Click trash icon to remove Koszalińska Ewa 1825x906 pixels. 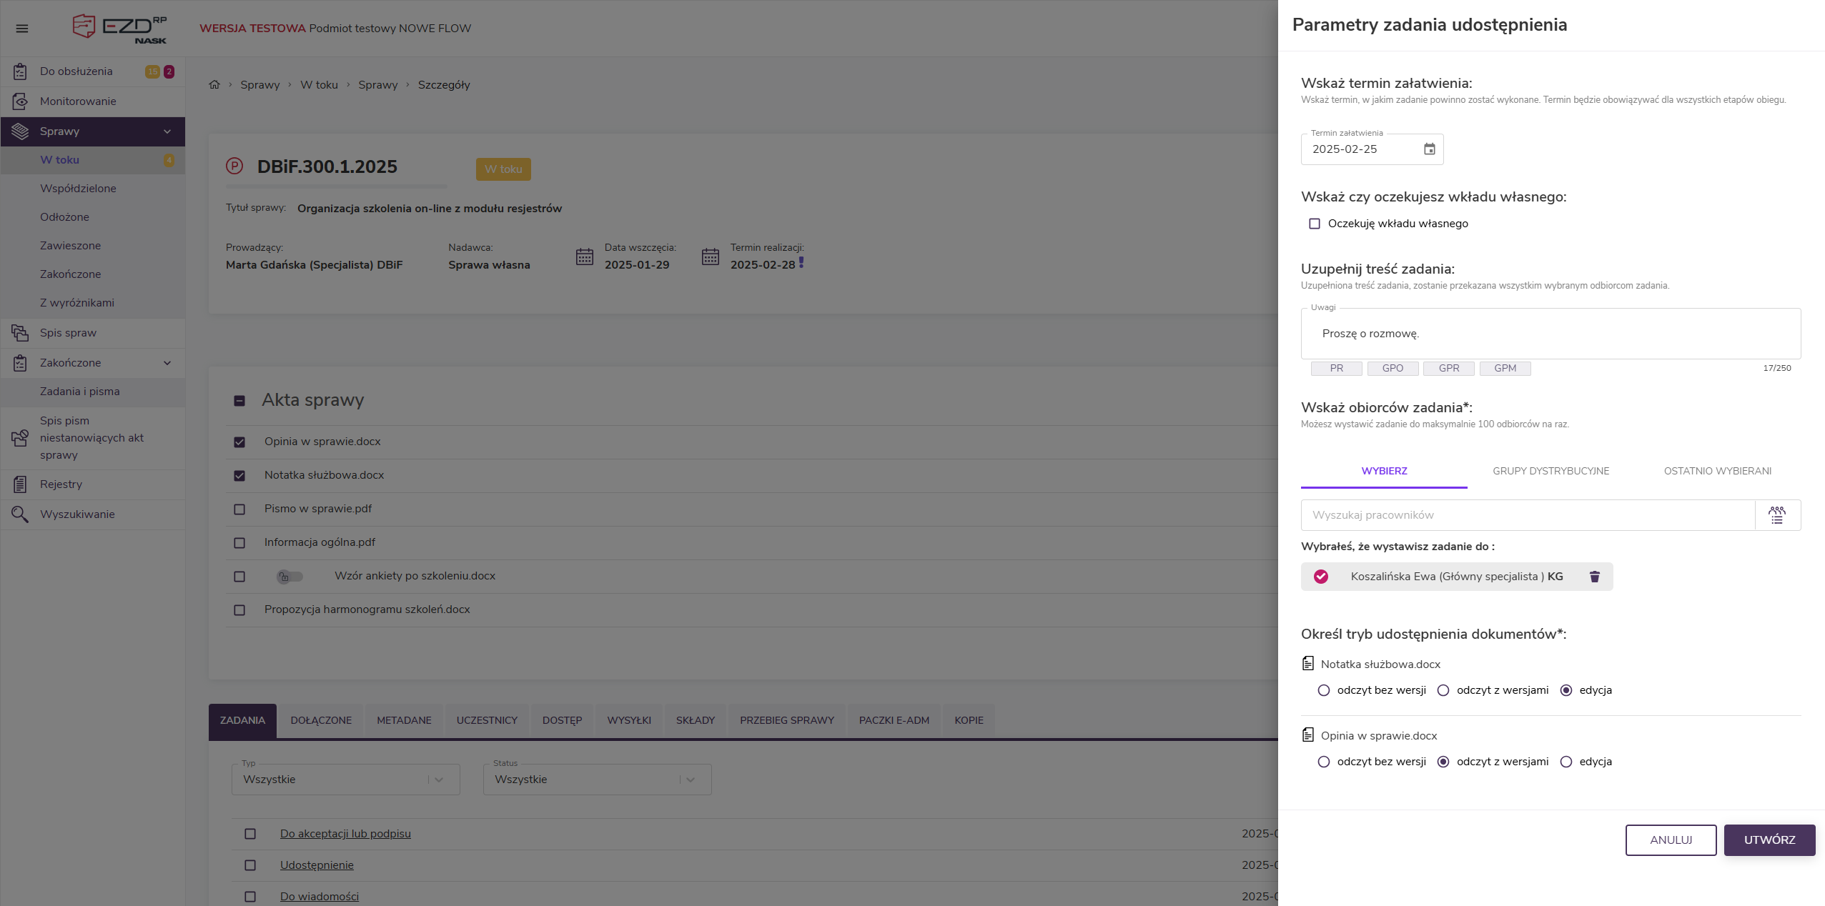point(1594,577)
